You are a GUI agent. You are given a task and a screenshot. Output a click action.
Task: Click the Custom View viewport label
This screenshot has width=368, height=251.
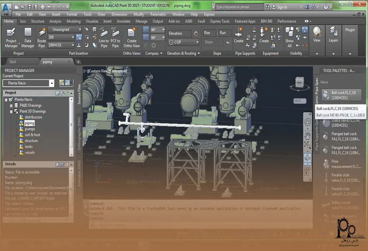pyautogui.click(x=98, y=71)
